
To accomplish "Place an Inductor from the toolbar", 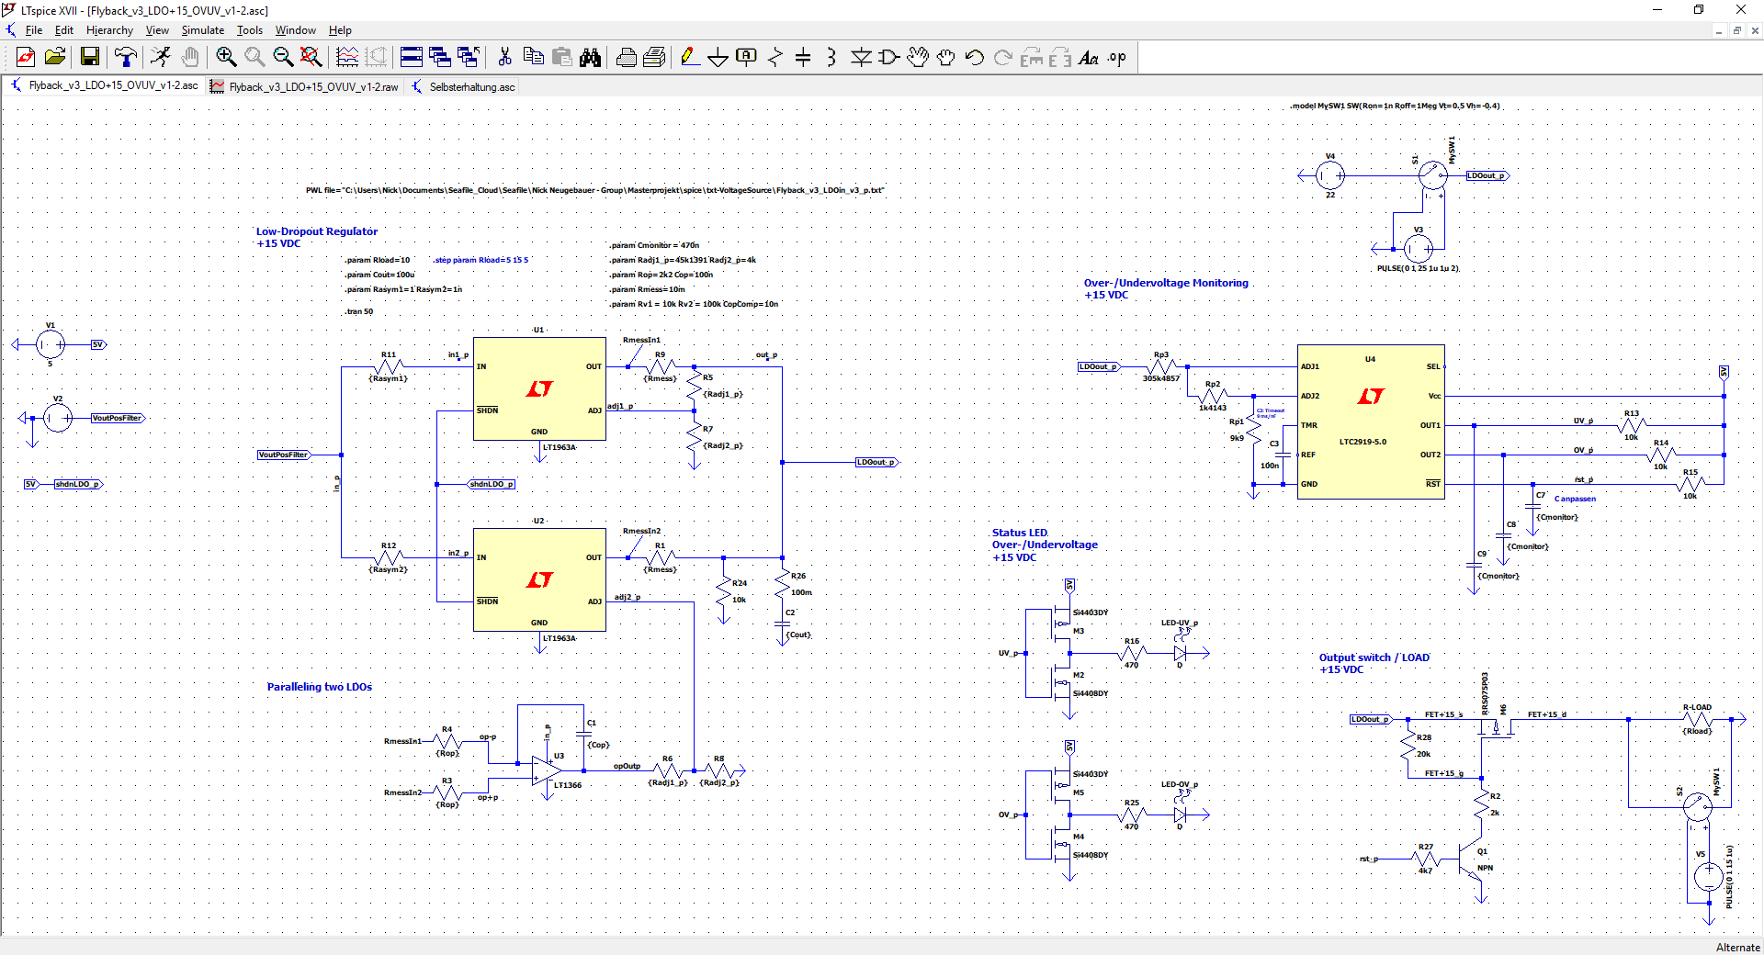I will (x=831, y=57).
